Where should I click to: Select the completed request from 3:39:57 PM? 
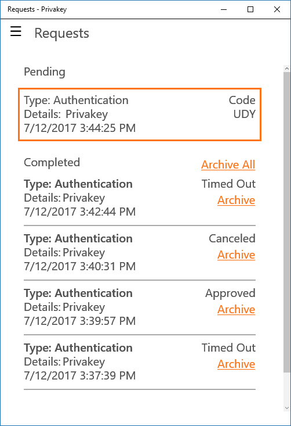click(x=140, y=307)
